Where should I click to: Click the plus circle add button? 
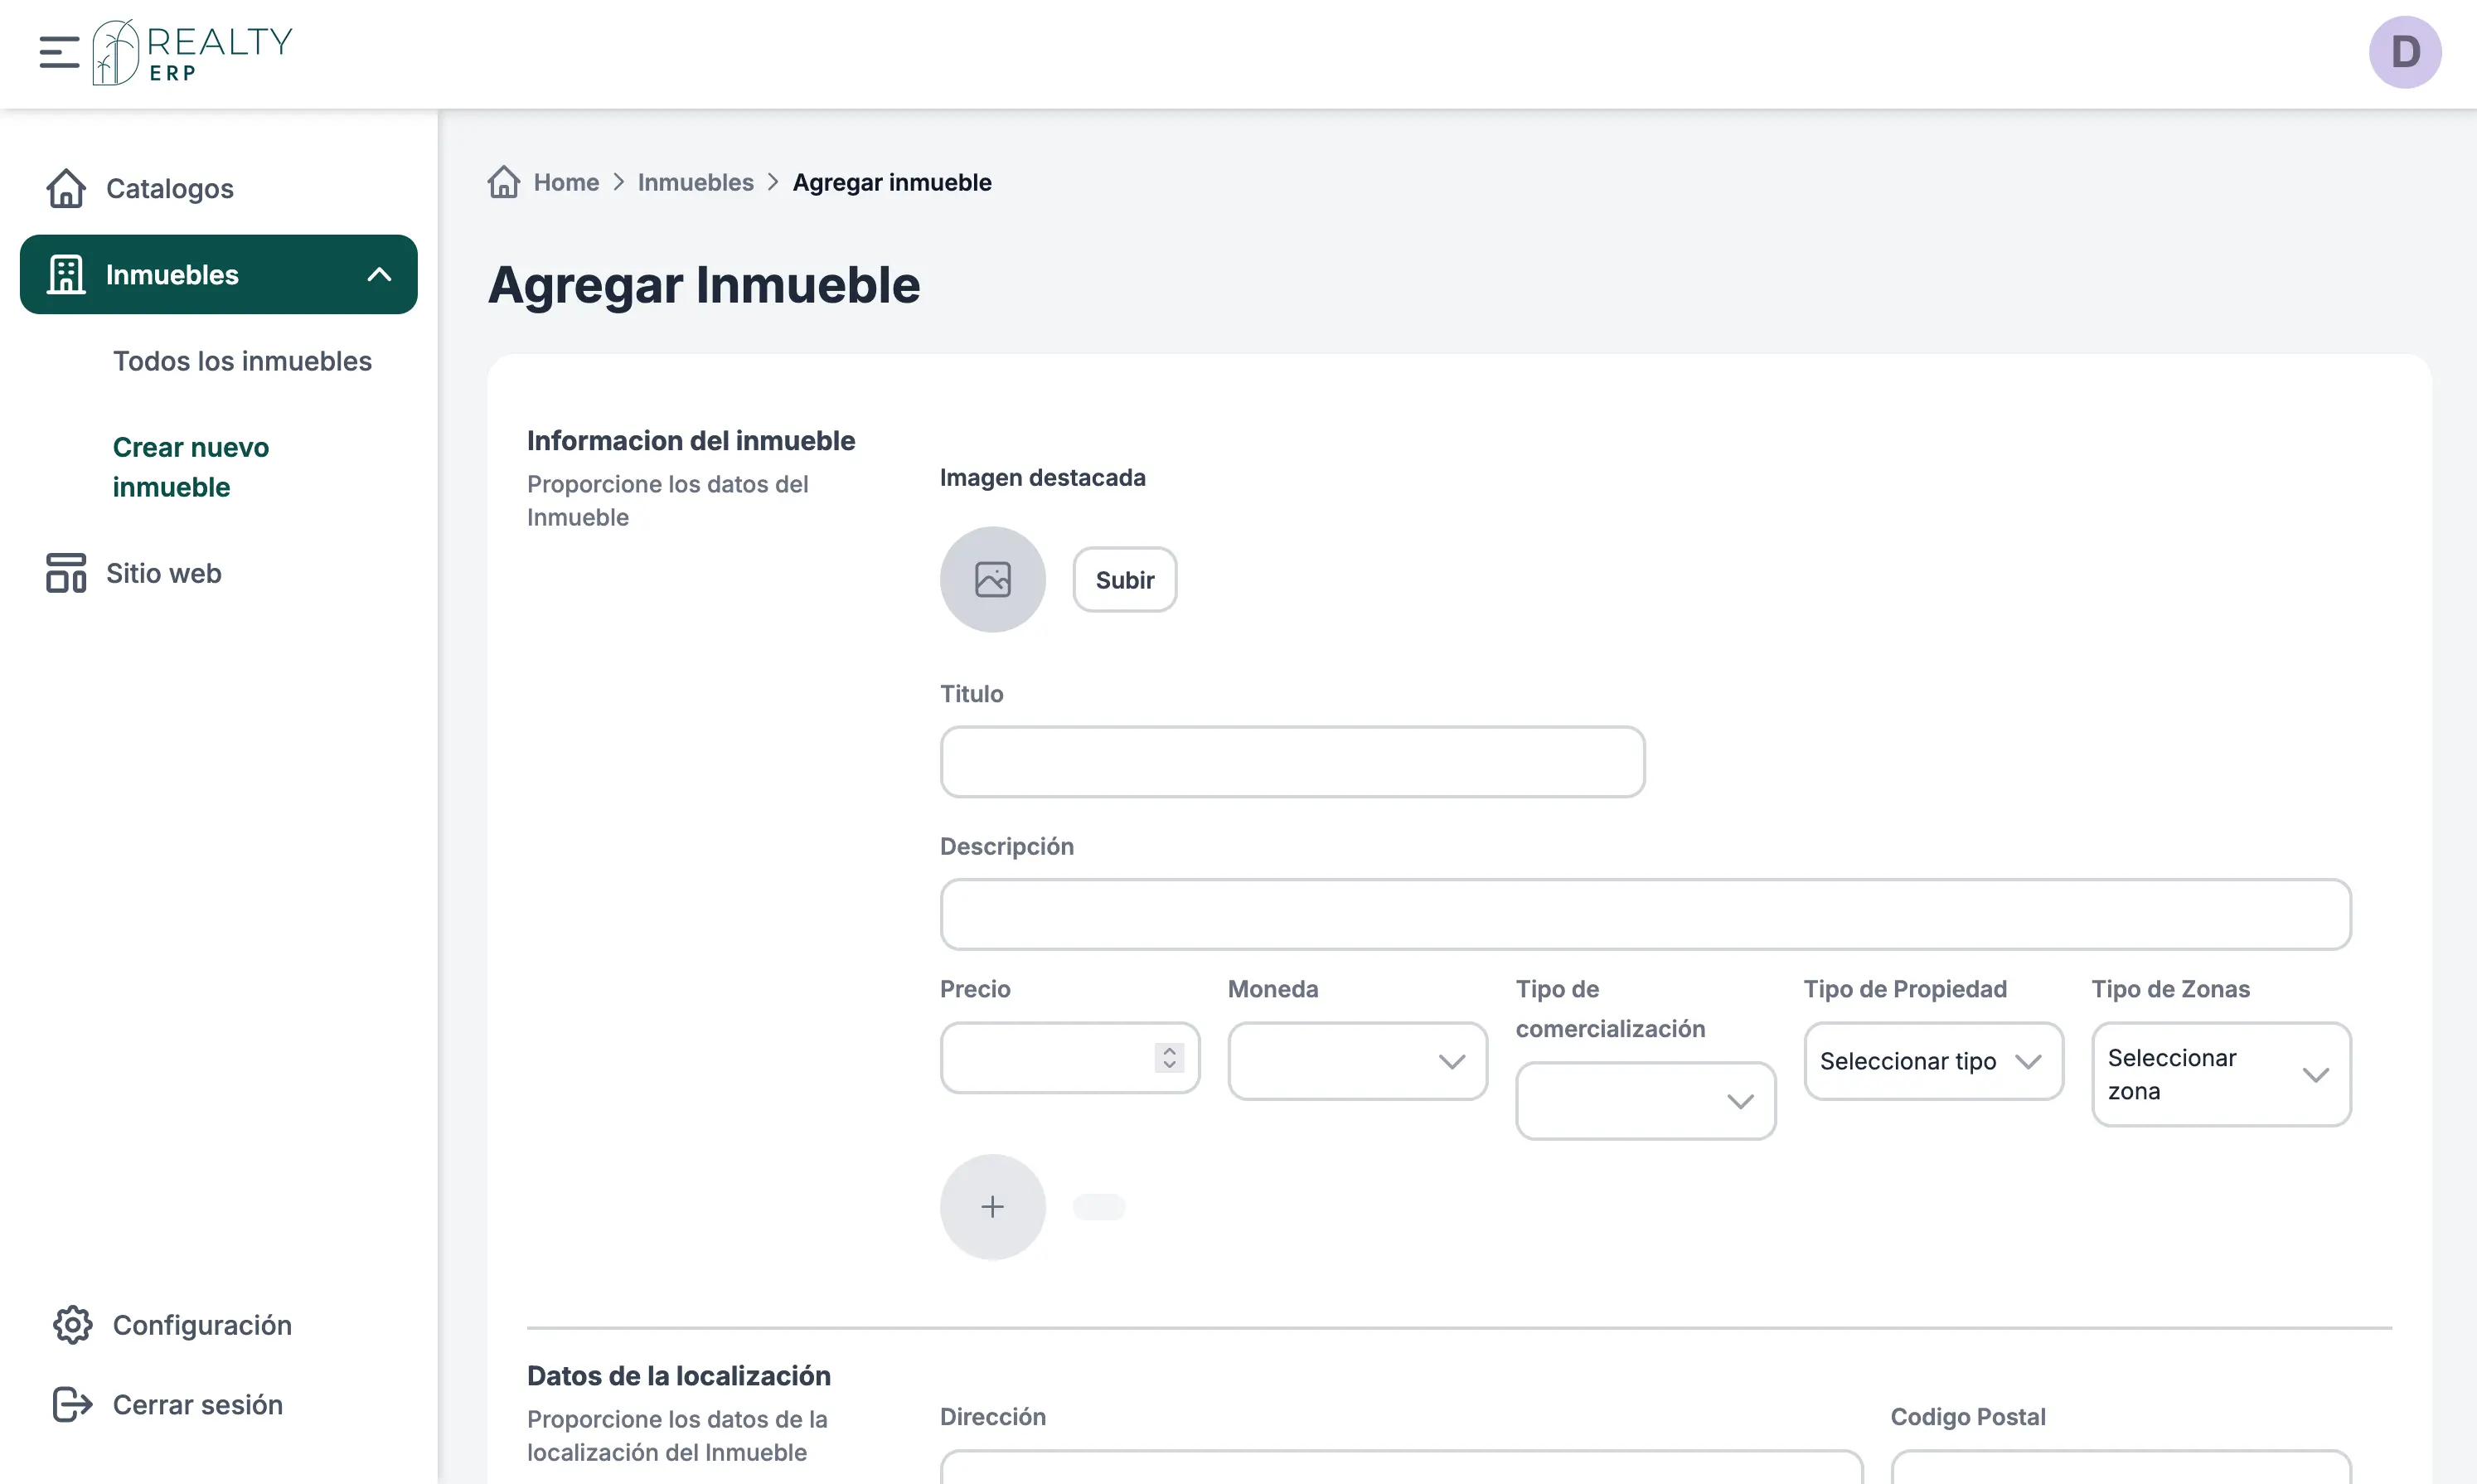[x=991, y=1207]
